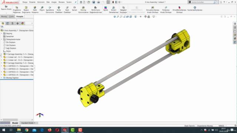Switch to the FeatureManager design tree tab icon
The height and width of the screenshot is (133, 237).
point(3,23)
